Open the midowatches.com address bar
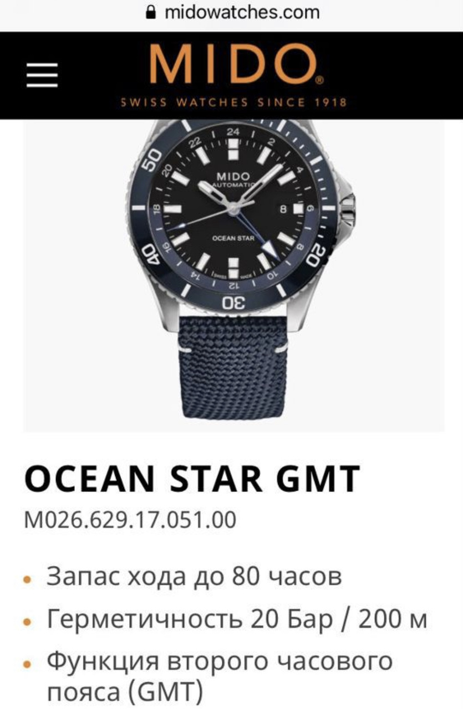This screenshot has width=463, height=709. tap(231, 12)
